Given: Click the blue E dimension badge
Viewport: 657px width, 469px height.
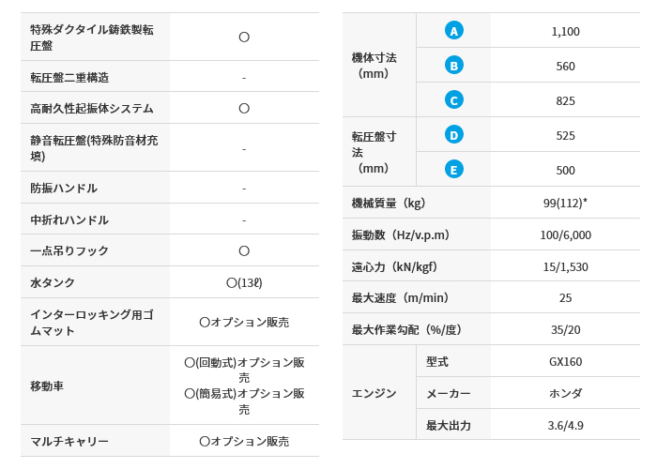Looking at the screenshot, I should [453, 170].
